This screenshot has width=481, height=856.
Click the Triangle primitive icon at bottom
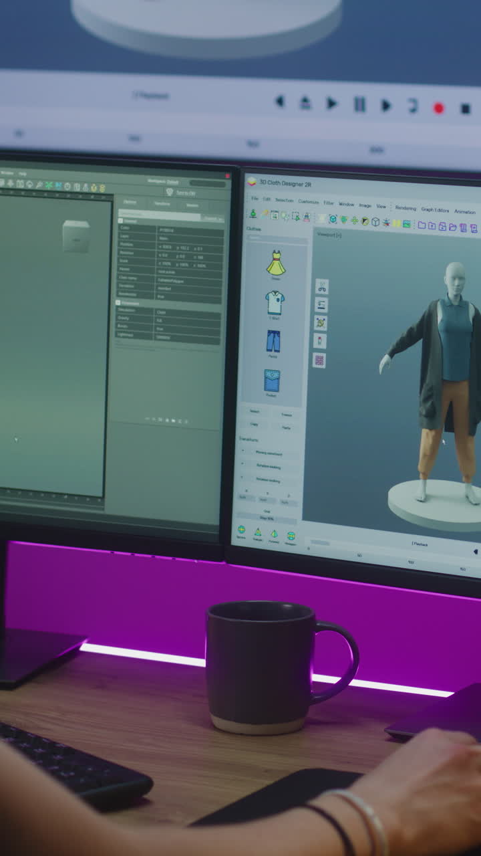tap(257, 533)
